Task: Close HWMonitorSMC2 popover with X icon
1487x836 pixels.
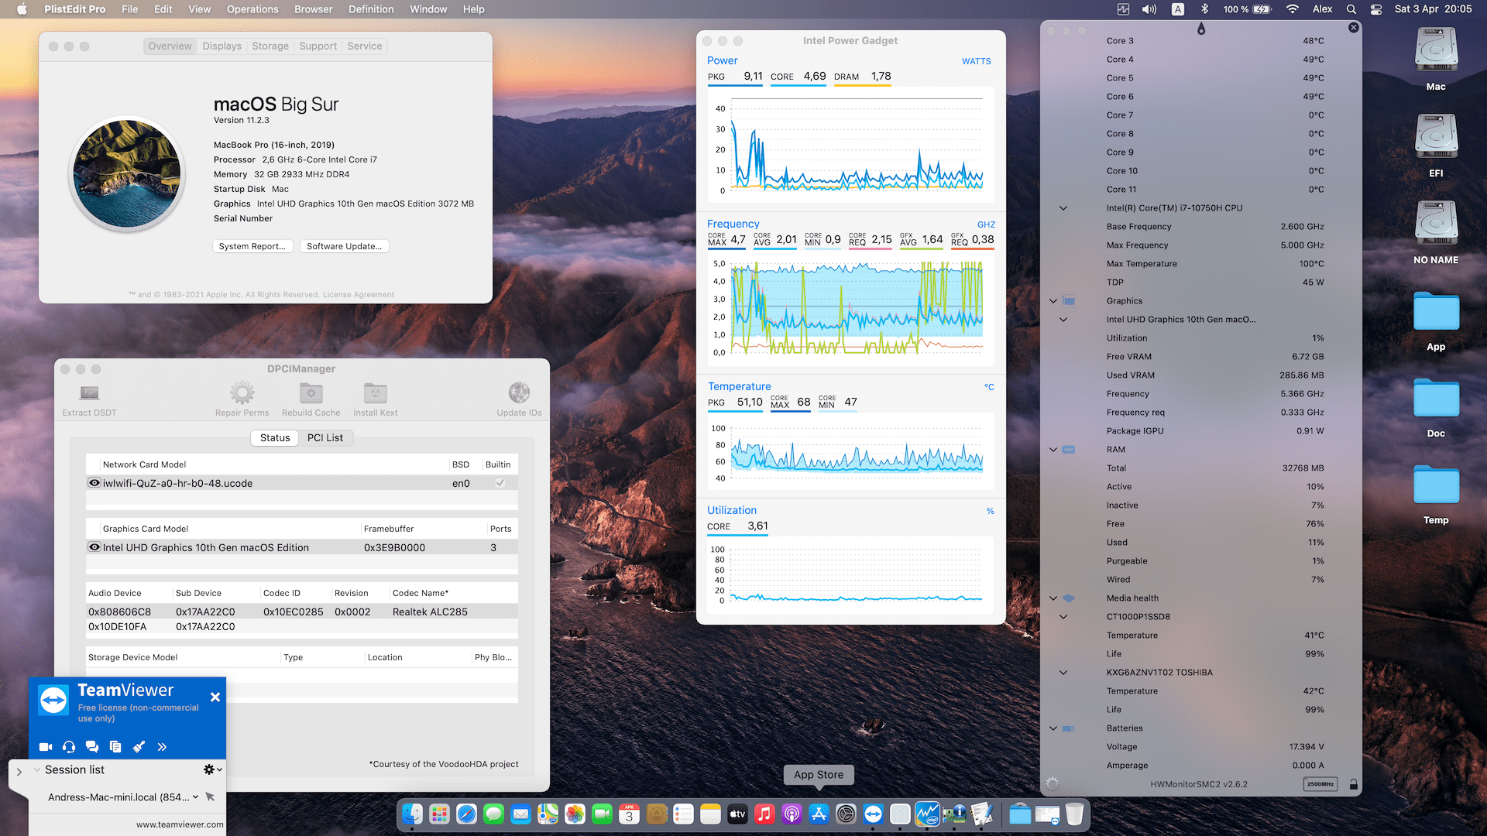Action: (x=1354, y=28)
